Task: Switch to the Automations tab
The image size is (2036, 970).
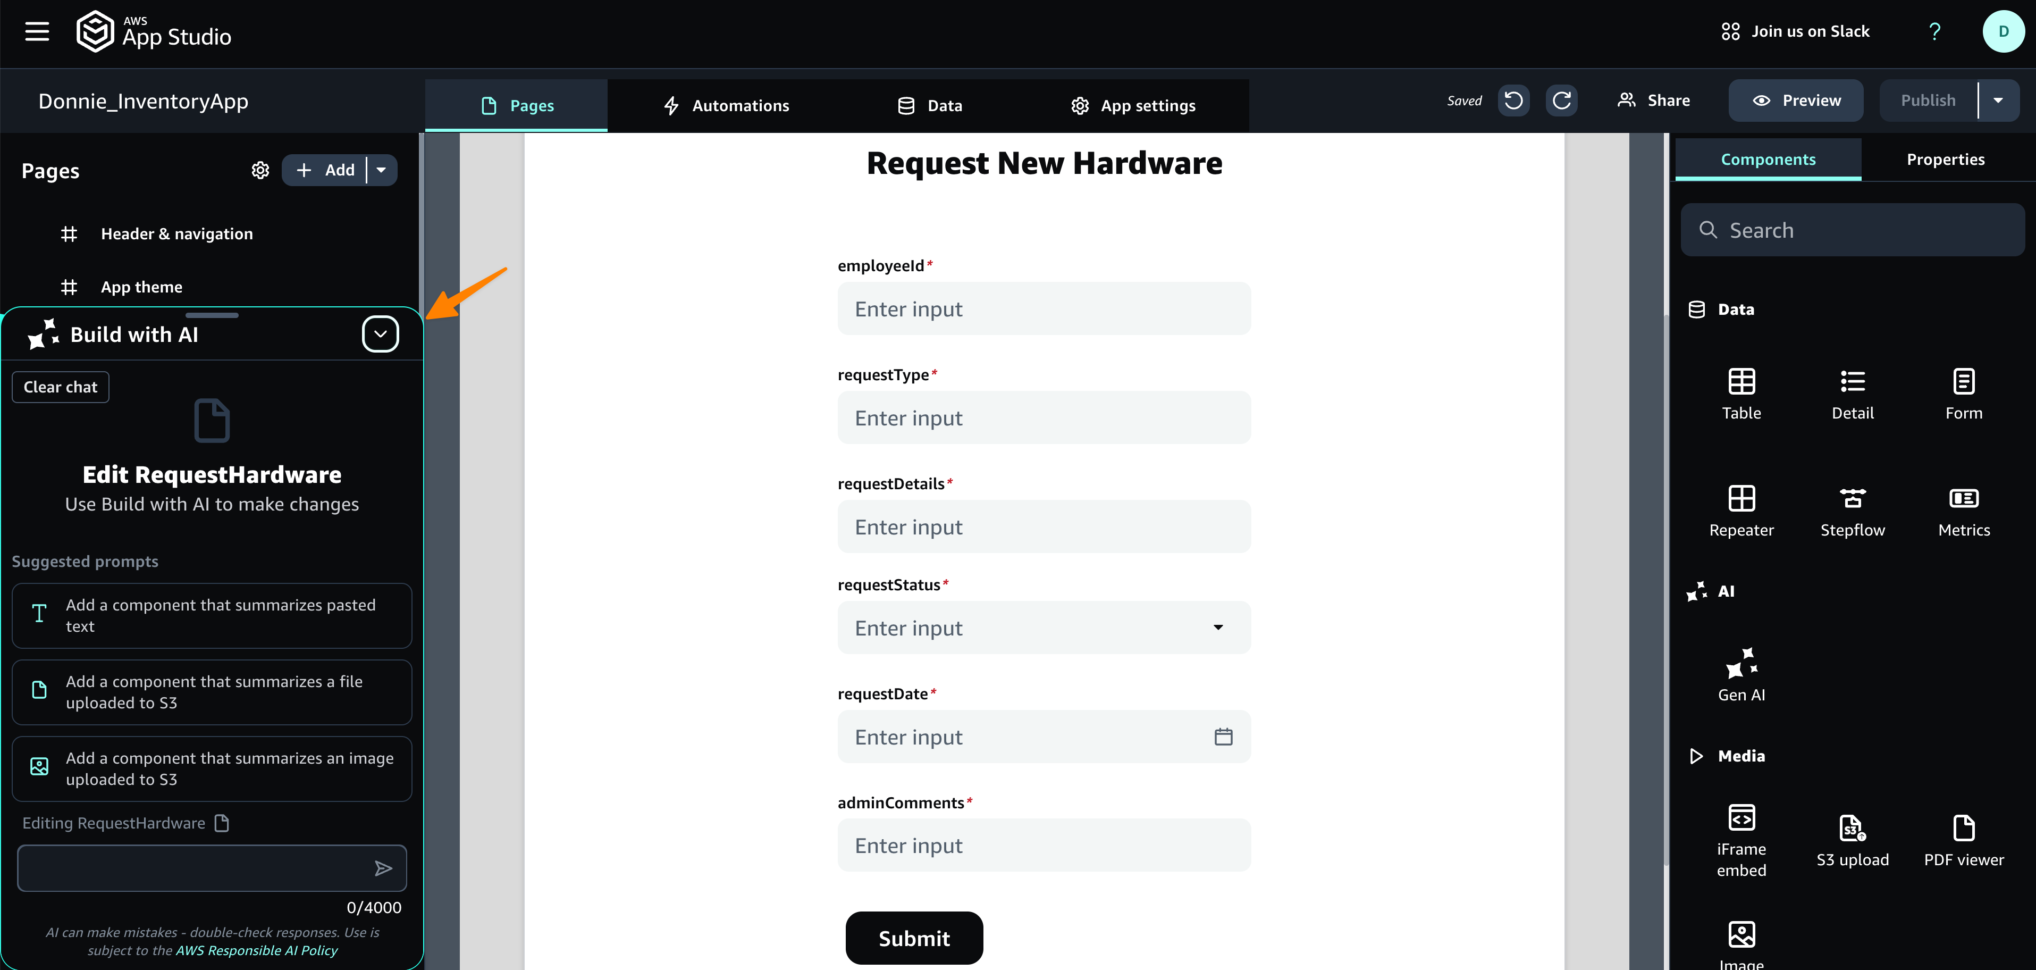Action: pyautogui.click(x=726, y=106)
